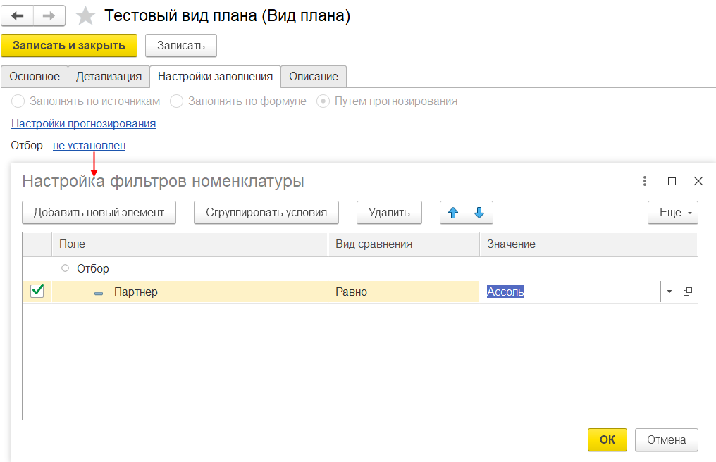The image size is (716, 462).
Task: Open the three-dot menu in filter dialog
Action: [645, 181]
